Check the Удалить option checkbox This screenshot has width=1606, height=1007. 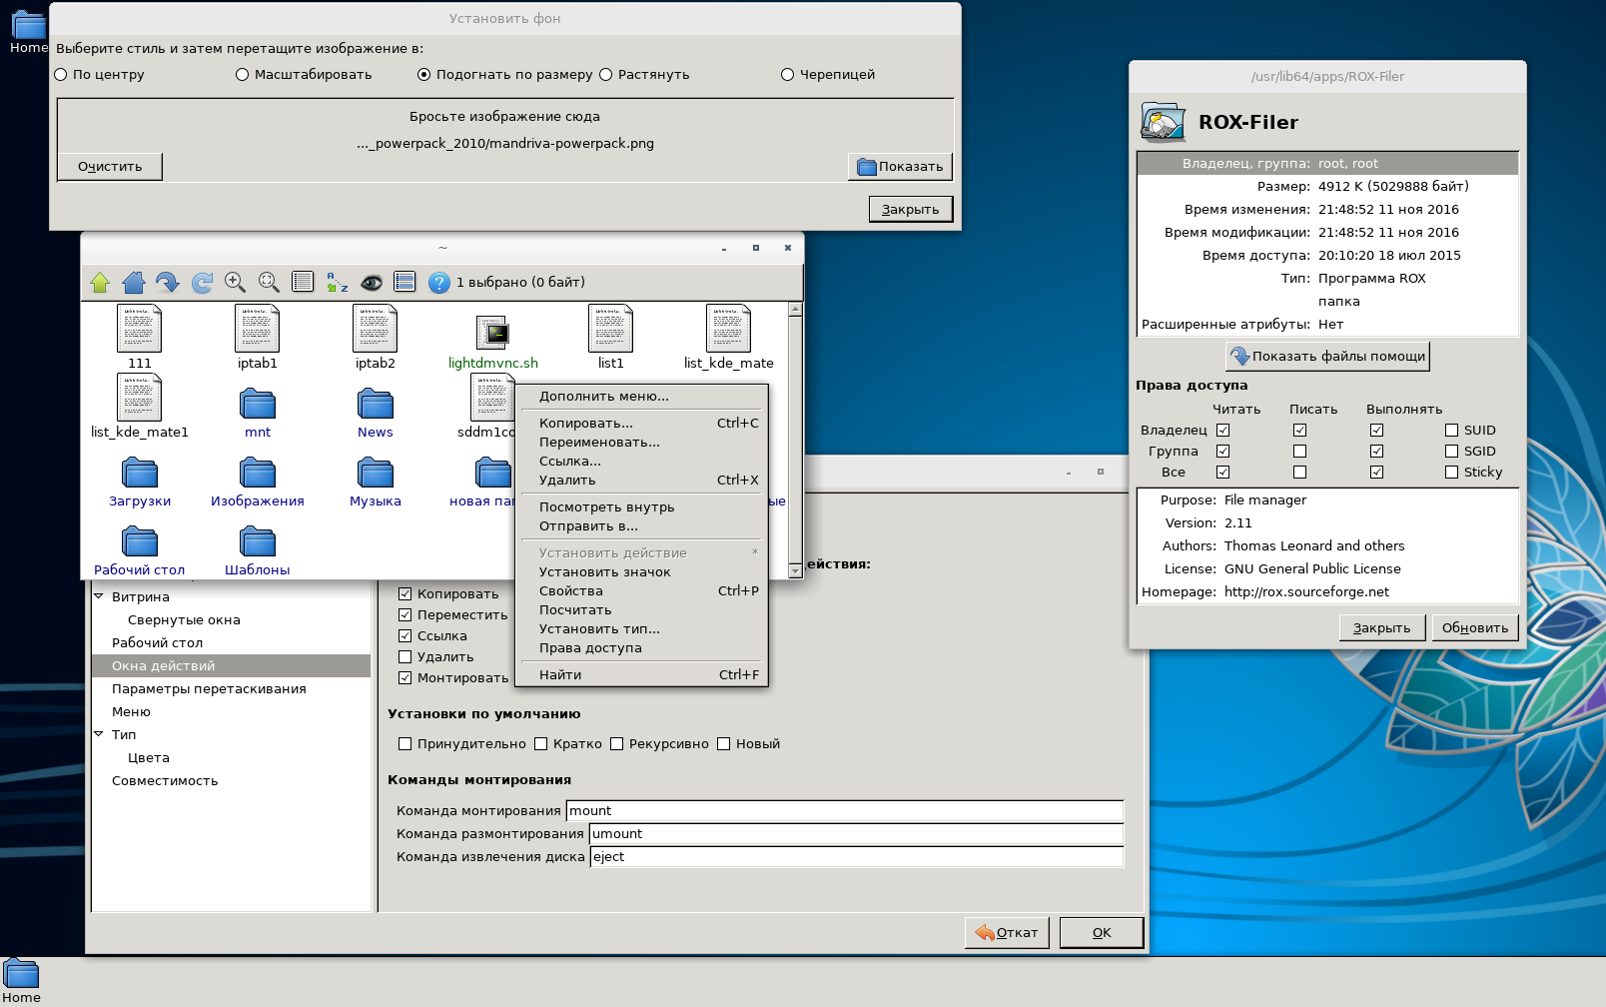[404, 657]
